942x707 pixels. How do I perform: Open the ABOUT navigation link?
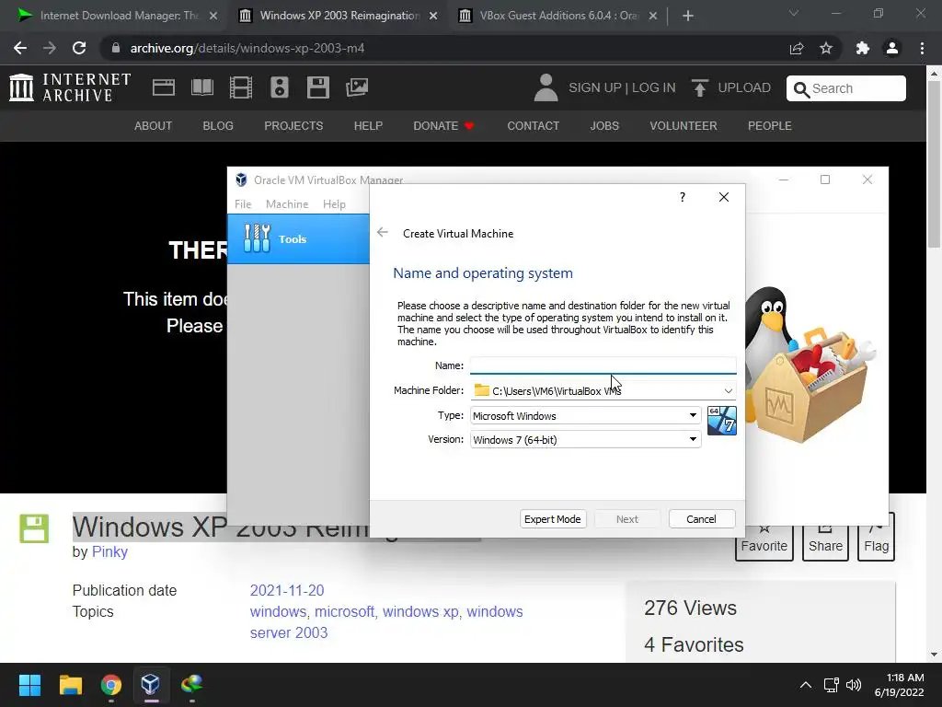click(x=154, y=125)
